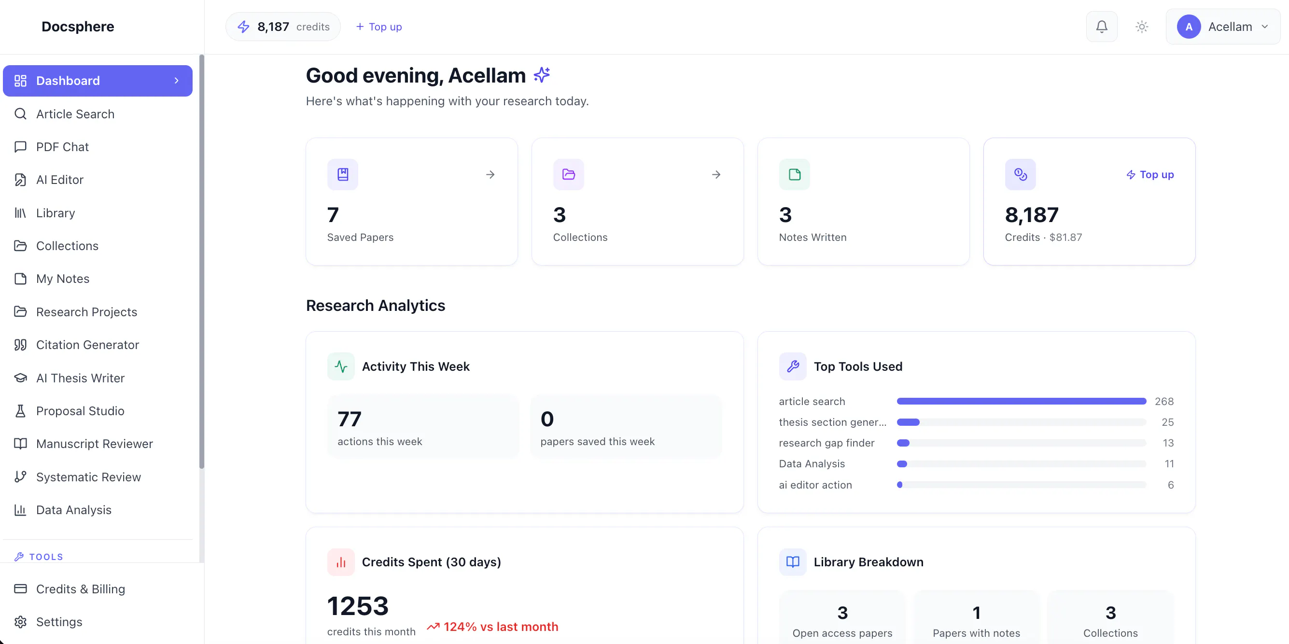Click the Data Analysis chart icon in sidebar
The height and width of the screenshot is (644, 1289).
20,510
